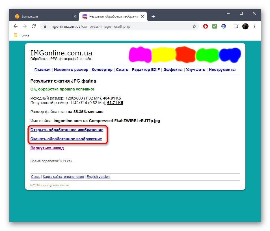Open the blue globe browser extension
This screenshot has height=231, width=270.
pyautogui.click(x=224, y=26)
